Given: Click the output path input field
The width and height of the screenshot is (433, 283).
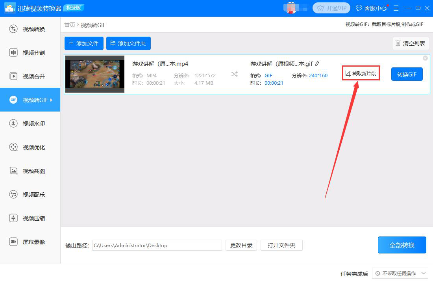Looking at the screenshot, I should (157, 245).
